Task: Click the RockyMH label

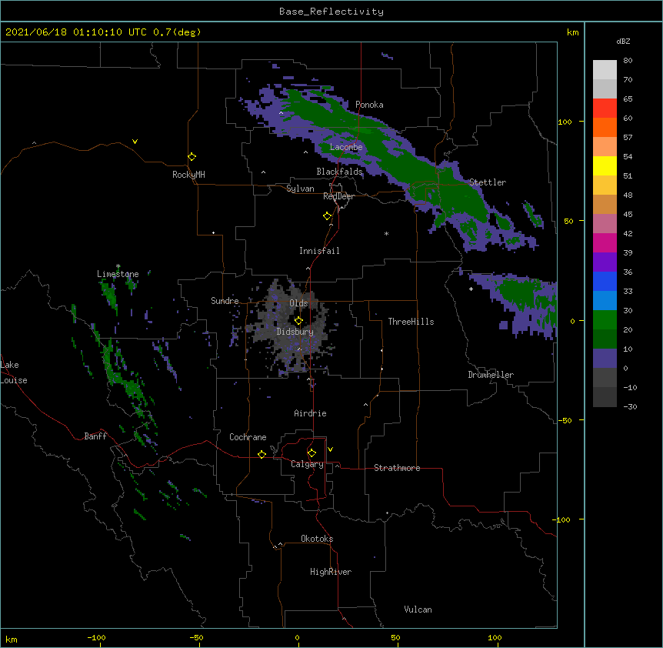Action: 188,175
